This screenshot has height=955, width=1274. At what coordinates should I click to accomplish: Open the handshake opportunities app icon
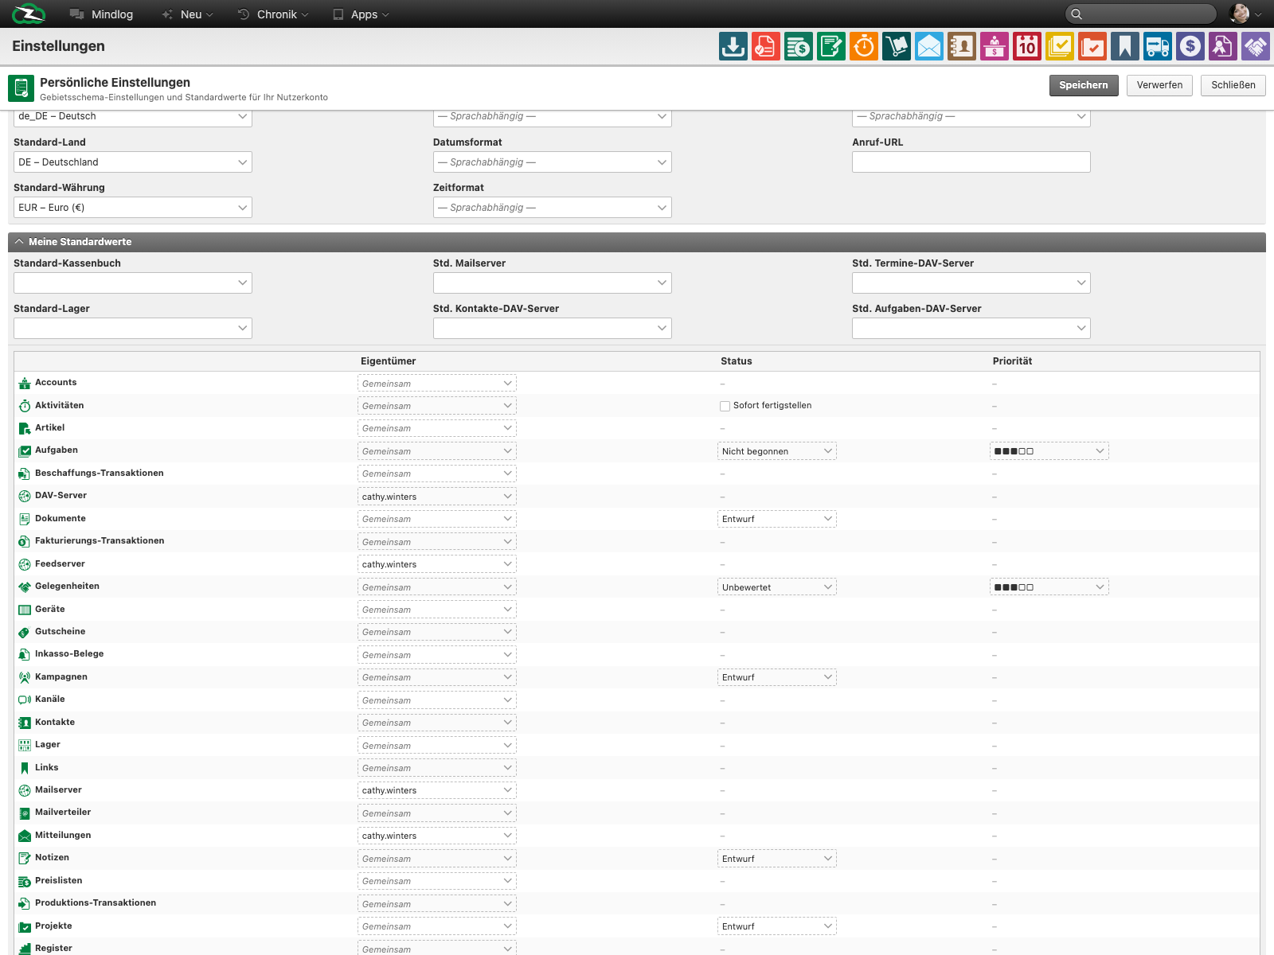click(1256, 46)
